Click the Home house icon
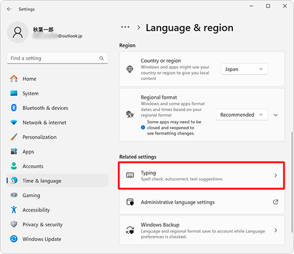This screenshot has height=254, width=294. click(14, 79)
